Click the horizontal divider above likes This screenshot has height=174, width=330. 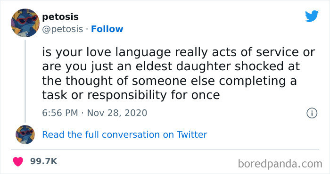point(165,149)
